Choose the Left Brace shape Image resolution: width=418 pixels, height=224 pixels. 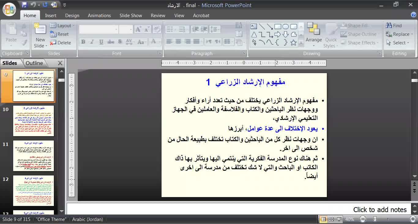click(x=278, y=43)
